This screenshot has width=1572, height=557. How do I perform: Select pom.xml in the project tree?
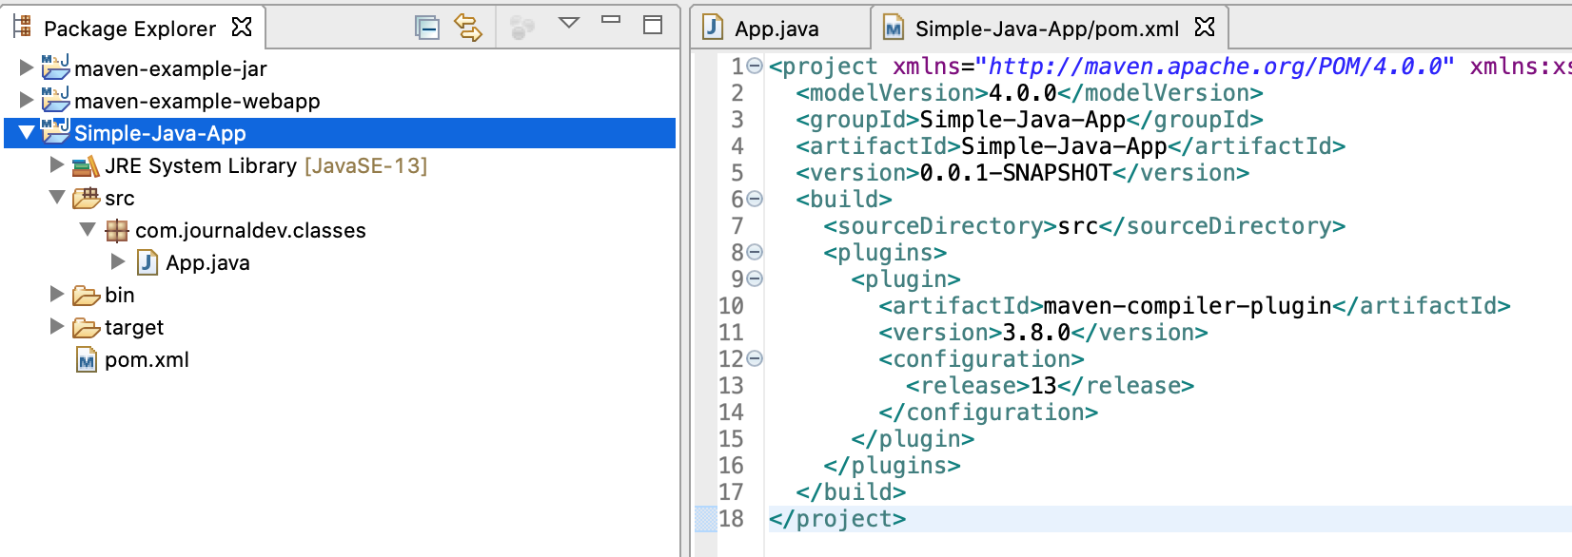tap(147, 359)
